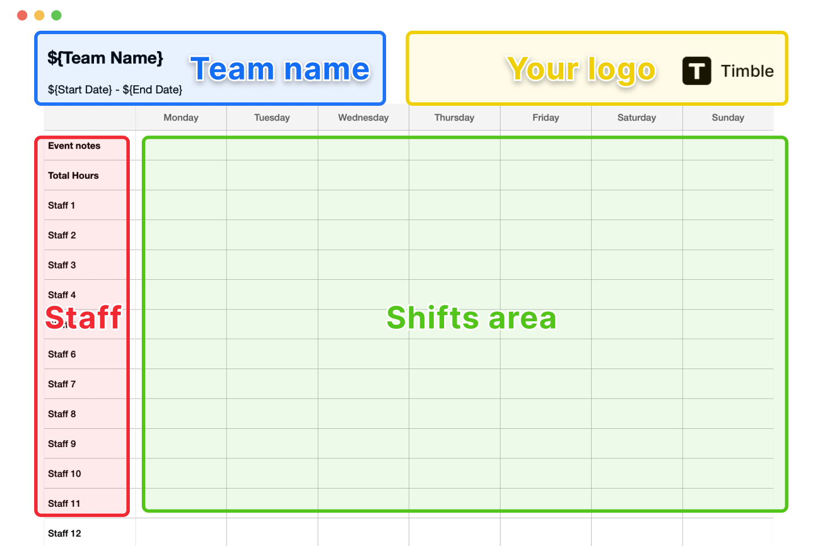Click the Timble logo icon
Viewport: 820px width, 546px height.
point(696,71)
